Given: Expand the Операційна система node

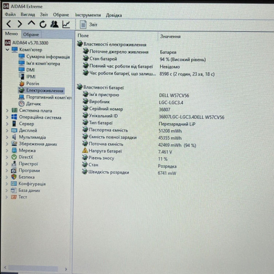Looking at the screenshot, I should tap(7, 117).
